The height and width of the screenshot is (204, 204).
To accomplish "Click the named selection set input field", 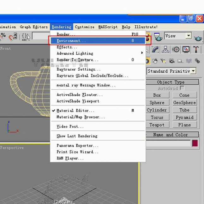I will coord(41,36).
